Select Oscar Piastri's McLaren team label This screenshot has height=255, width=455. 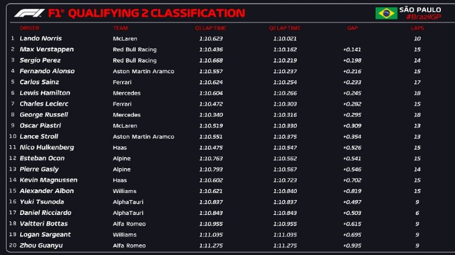point(124,126)
